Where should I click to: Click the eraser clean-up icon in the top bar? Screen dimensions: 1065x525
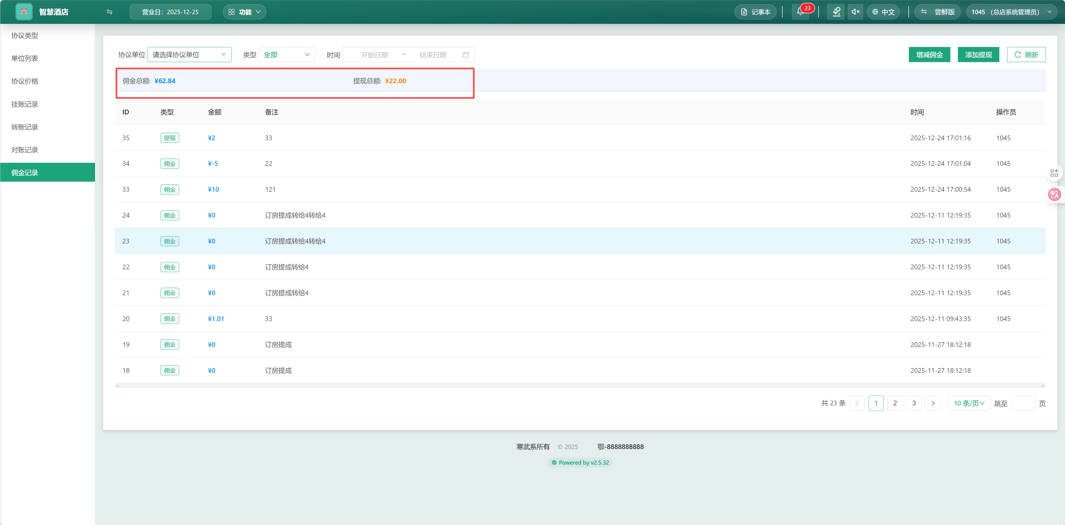836,12
